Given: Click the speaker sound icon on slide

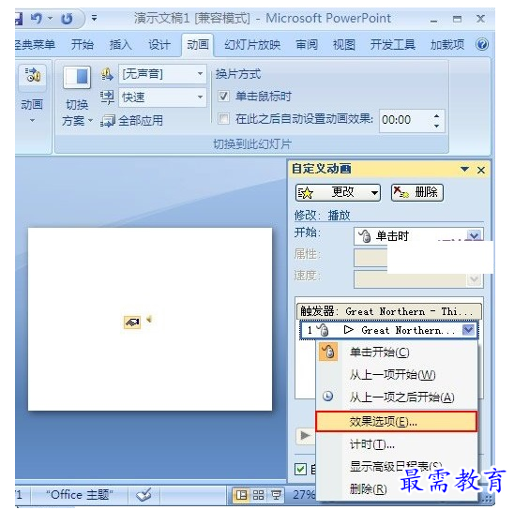Looking at the screenshot, I should pyautogui.click(x=149, y=319).
